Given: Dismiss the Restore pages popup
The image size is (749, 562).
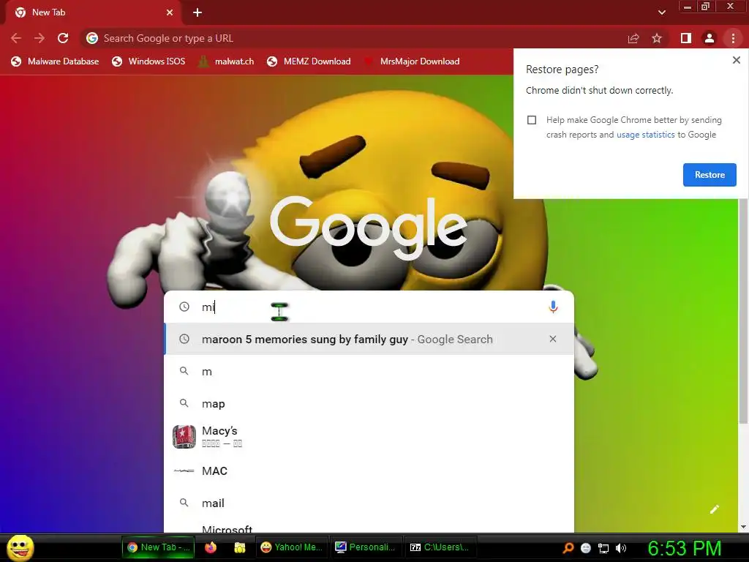Looking at the screenshot, I should (736, 60).
